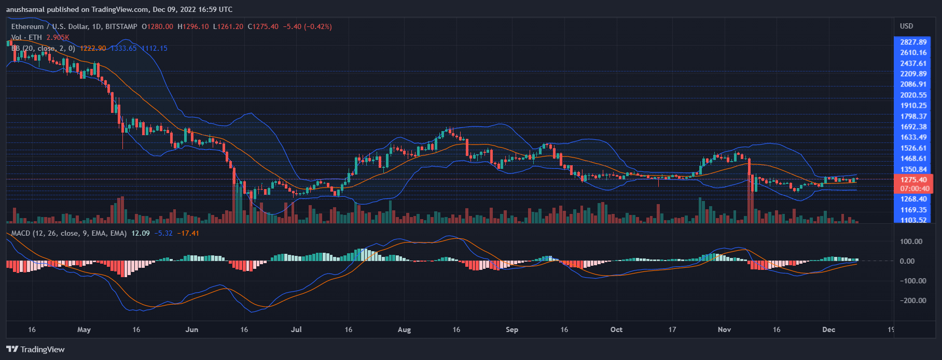
Task: Click the Dec label on time axis
Action: [x=828, y=329]
